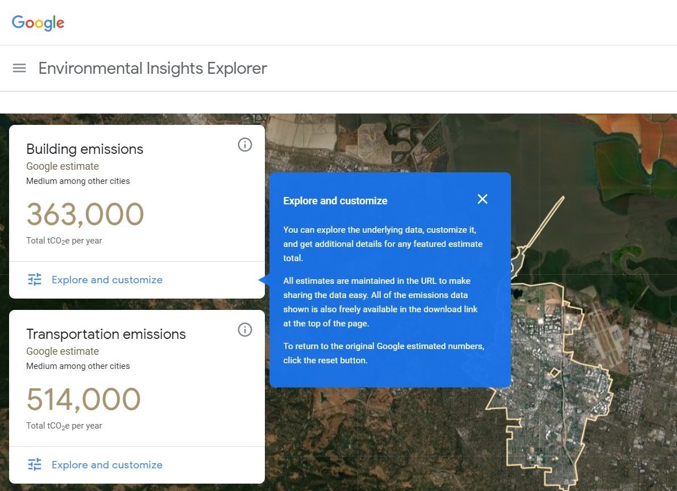Viewport: 677px width, 491px height.
Task: Click the 363,000 building emissions total
Action: pyautogui.click(x=85, y=215)
